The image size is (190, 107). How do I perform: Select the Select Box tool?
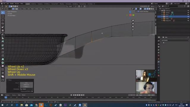coord(3,12)
